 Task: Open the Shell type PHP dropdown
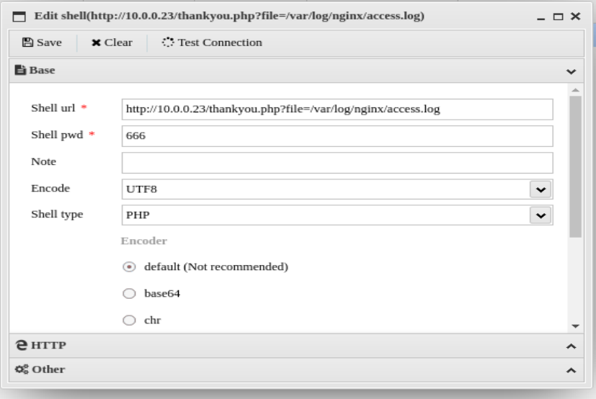(x=540, y=215)
